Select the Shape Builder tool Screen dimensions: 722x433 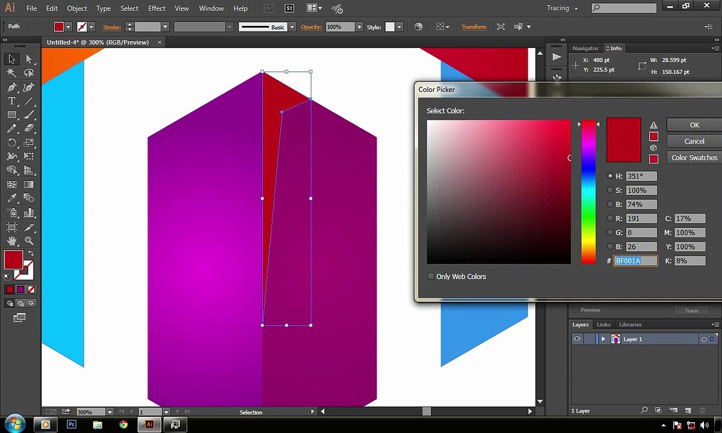11,170
